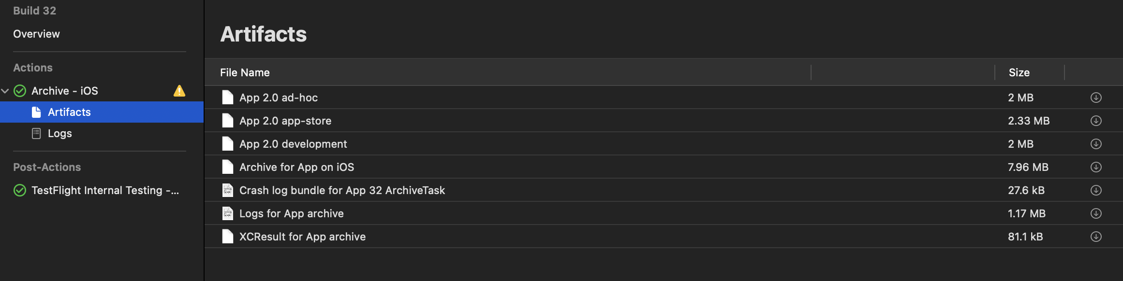Click the Logs list icon in the sidebar
This screenshot has height=281, width=1123.
pos(36,133)
